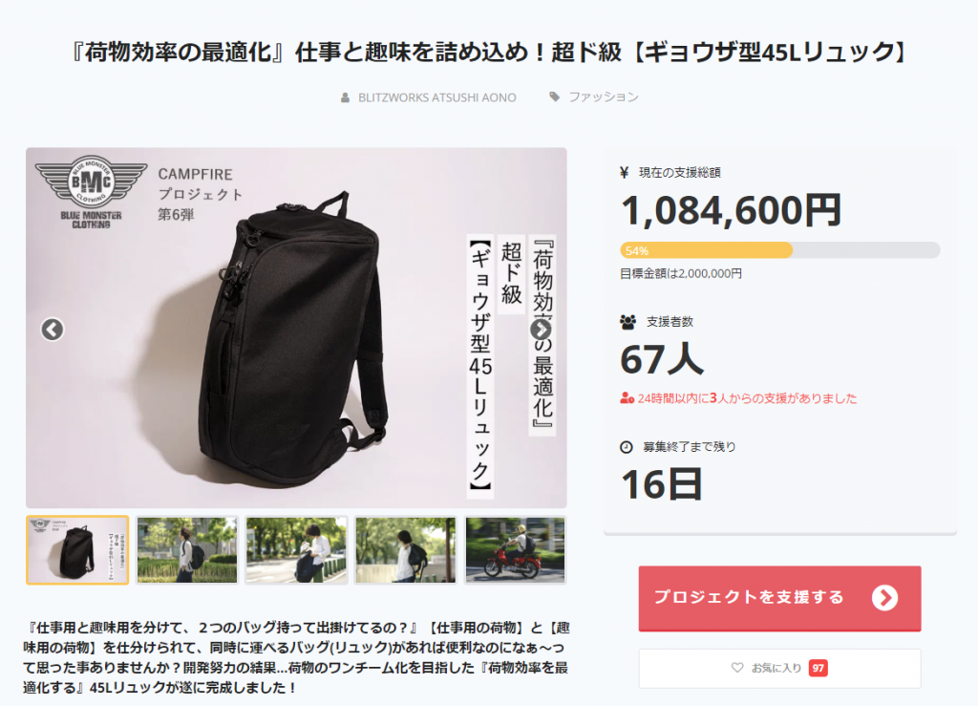
Task: Open the BLITZWORKS ATSUSHI AONO owner link
Action: (436, 97)
